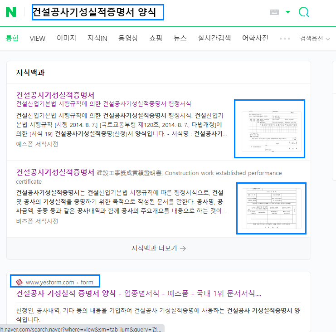This screenshot has width=336, height=332.
Task: Open the 뉴스 tab
Action: pyautogui.click(x=180, y=38)
